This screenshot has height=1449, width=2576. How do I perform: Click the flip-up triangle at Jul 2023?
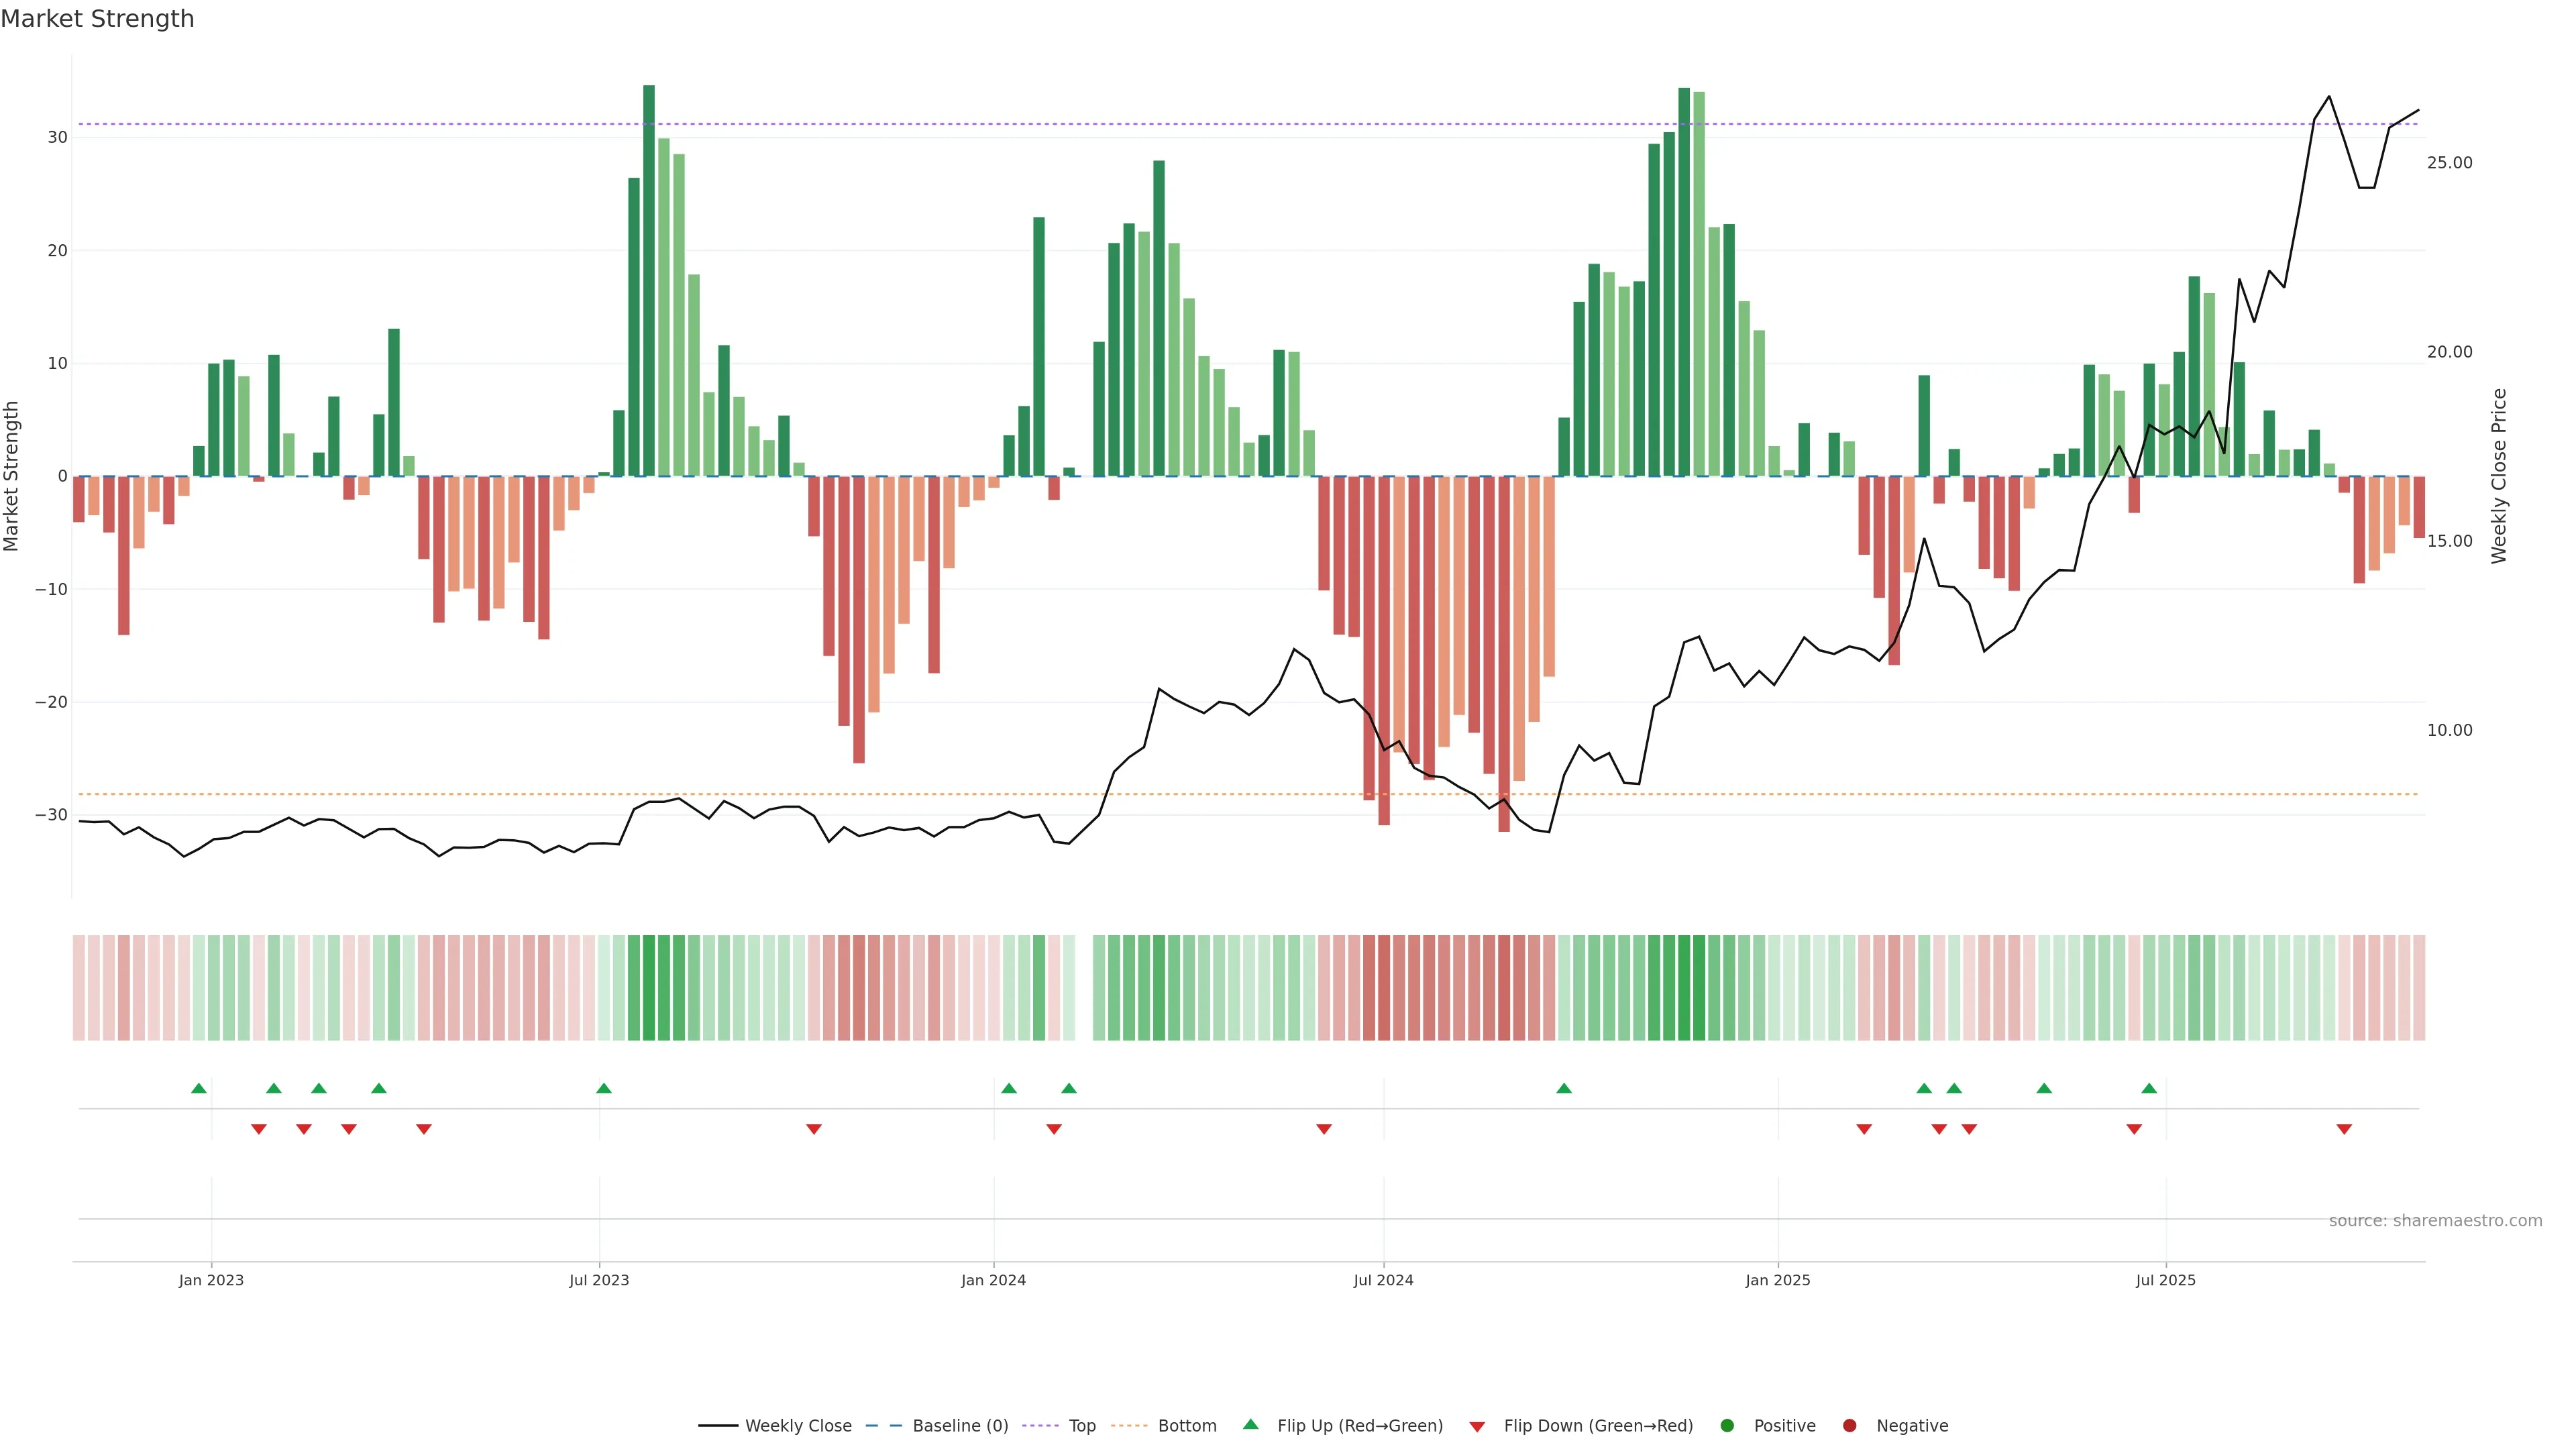click(604, 1088)
